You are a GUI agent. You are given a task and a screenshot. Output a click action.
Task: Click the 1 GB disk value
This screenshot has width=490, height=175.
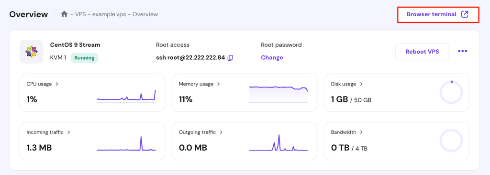point(339,99)
